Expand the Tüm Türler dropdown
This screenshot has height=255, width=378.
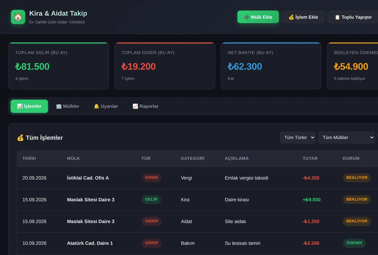[x=298, y=137]
